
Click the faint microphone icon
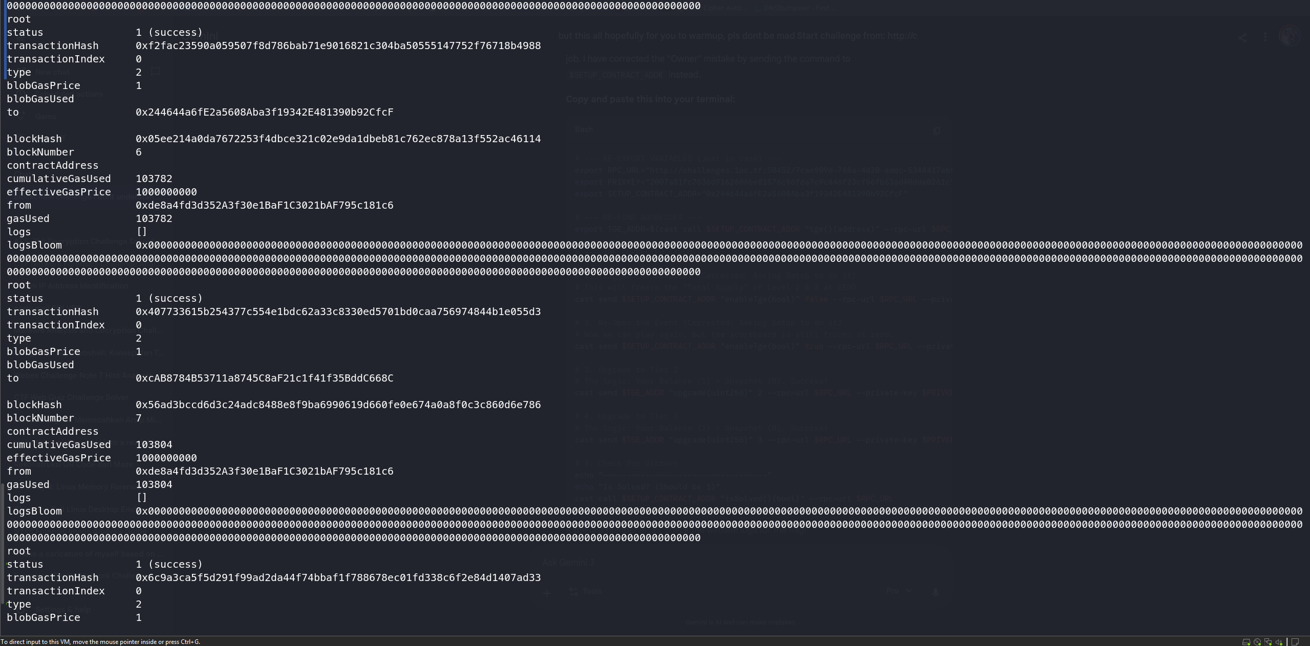point(935,592)
